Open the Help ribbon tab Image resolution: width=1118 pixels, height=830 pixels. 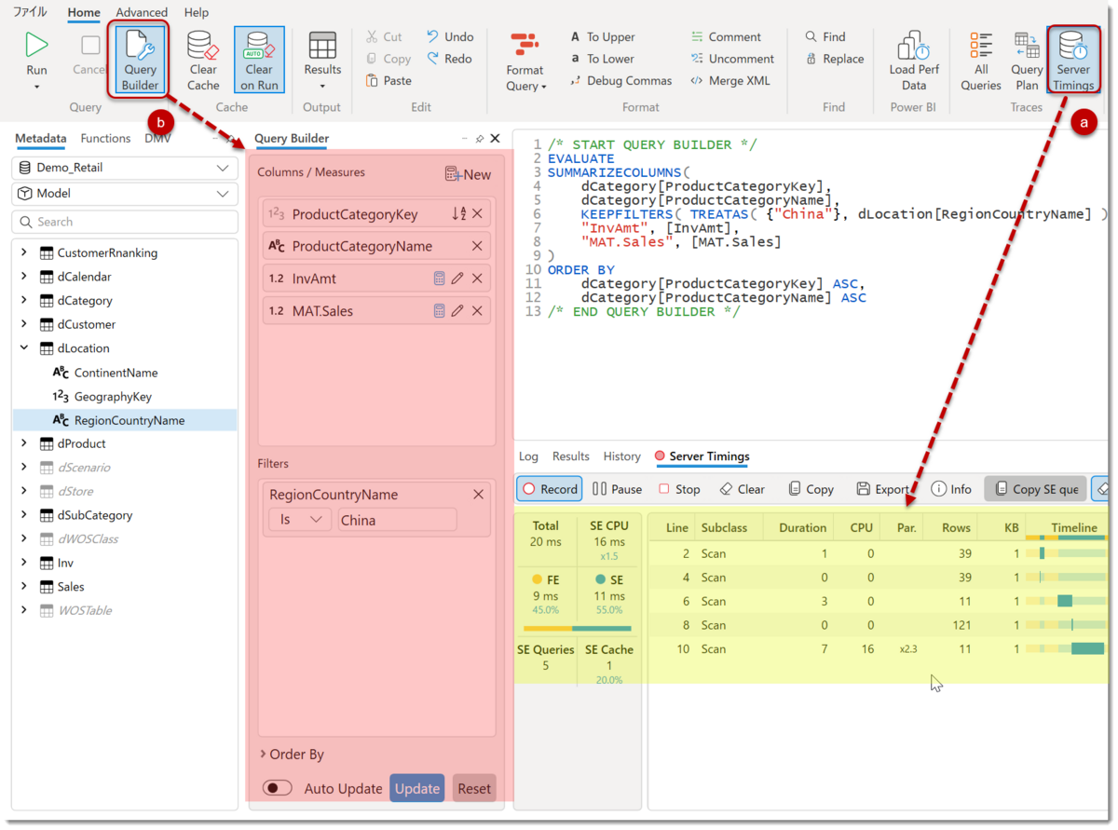197,12
